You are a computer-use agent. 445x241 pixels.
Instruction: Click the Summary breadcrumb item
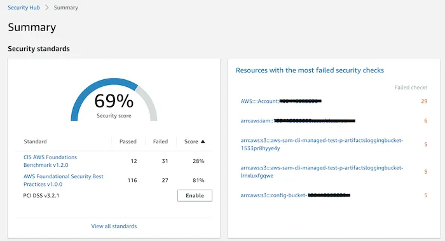point(66,8)
